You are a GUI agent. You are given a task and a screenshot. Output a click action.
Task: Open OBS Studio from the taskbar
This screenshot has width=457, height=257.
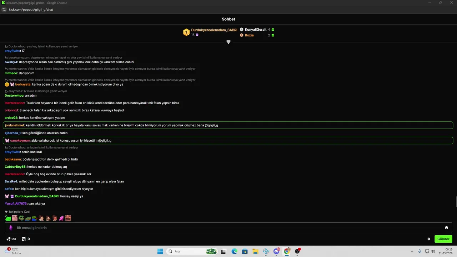coord(297,251)
